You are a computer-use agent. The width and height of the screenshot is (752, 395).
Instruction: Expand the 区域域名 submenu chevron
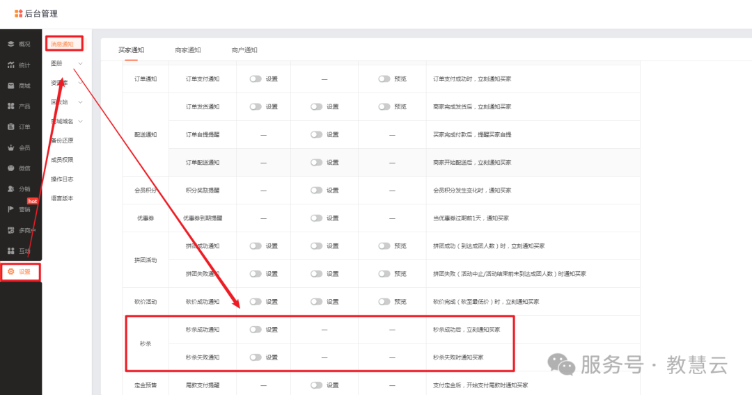(x=81, y=122)
